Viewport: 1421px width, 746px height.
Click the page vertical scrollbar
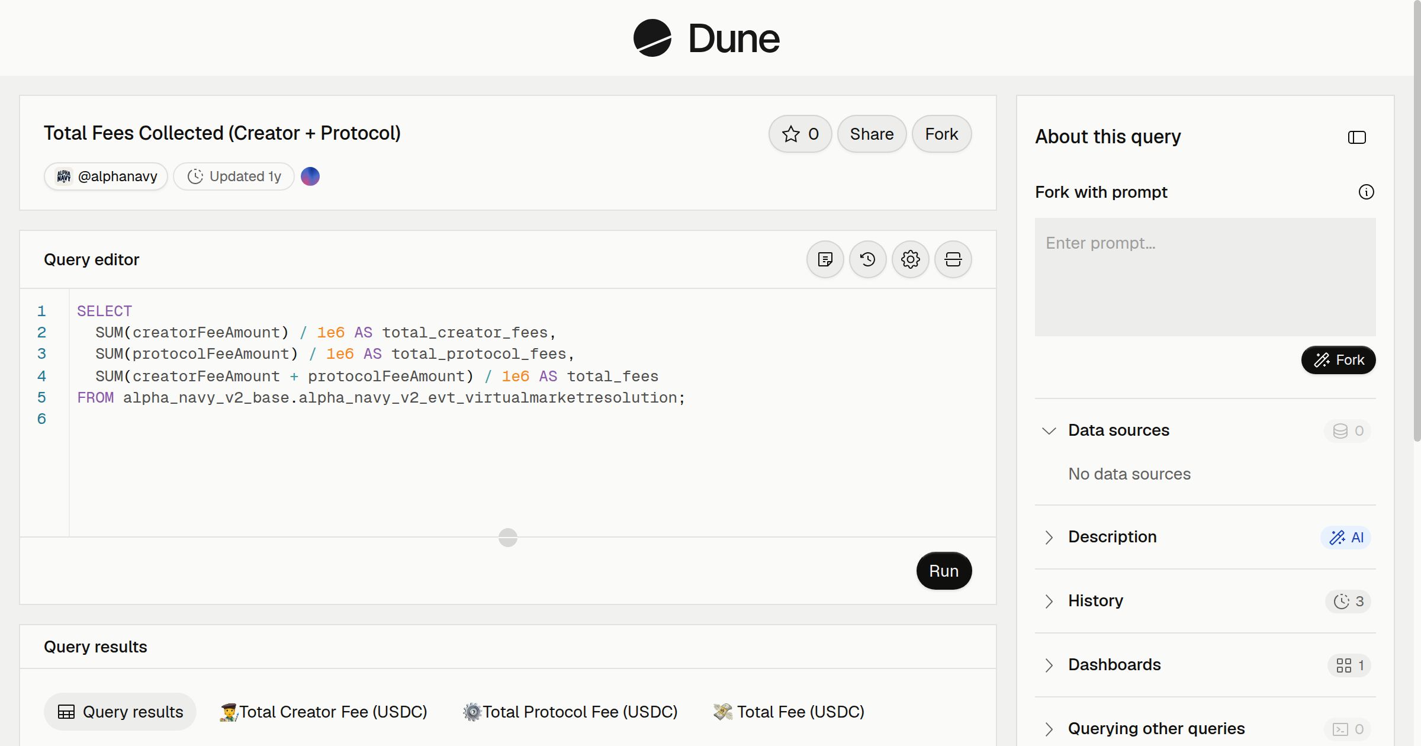tap(1417, 220)
